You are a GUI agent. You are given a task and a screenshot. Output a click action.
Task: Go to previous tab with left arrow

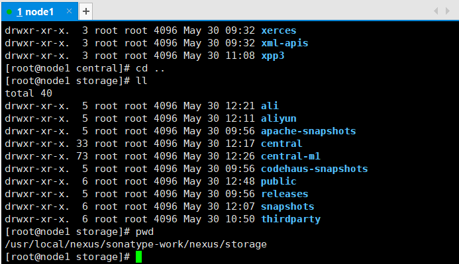[436, 11]
